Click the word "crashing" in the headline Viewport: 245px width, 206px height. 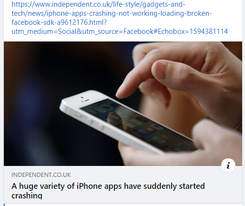tap(27, 196)
